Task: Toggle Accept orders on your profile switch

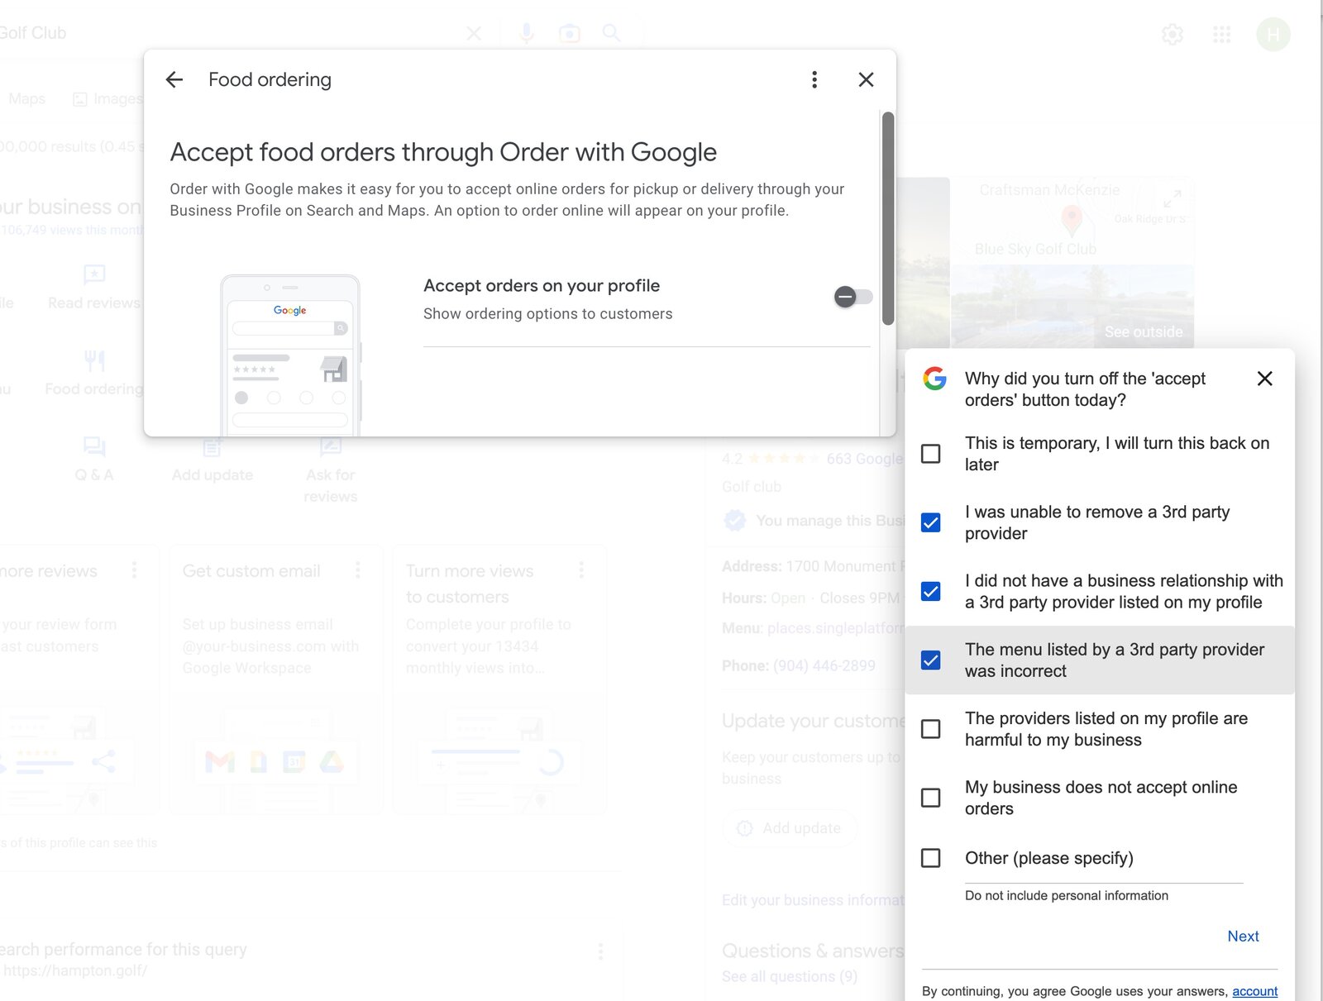Action: pyautogui.click(x=853, y=297)
